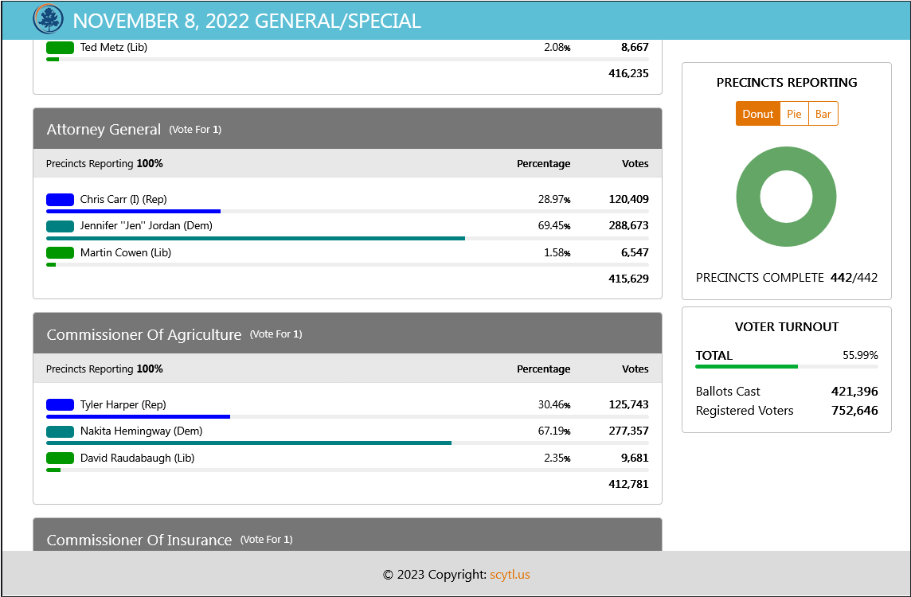The height and width of the screenshot is (597, 911).
Task: Click the Commissioner Of Insurance contest header
Action: tap(347, 535)
